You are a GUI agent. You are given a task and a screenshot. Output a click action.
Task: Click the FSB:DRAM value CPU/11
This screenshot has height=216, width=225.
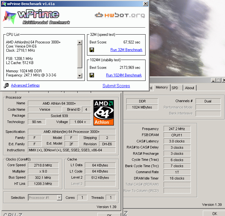click(x=177, y=135)
